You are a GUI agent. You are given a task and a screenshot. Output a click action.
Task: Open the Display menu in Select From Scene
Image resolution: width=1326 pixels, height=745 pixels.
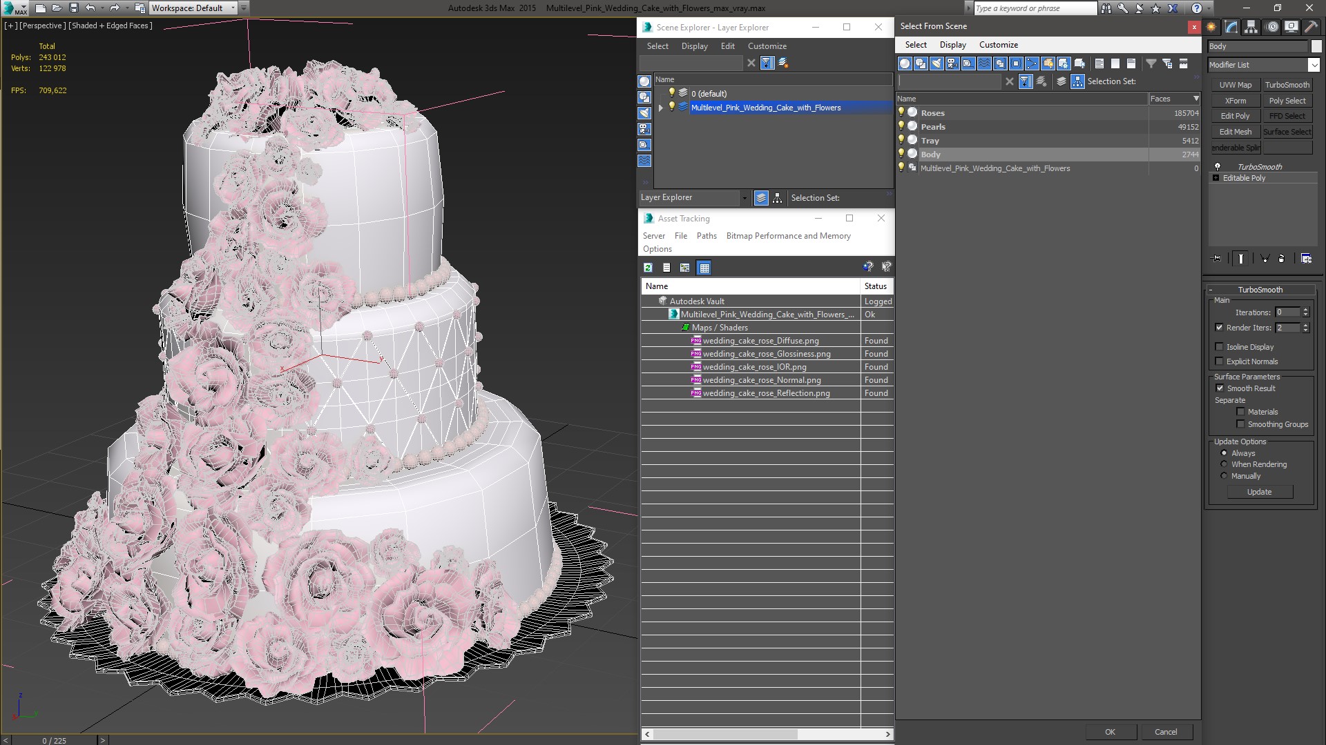click(x=952, y=45)
